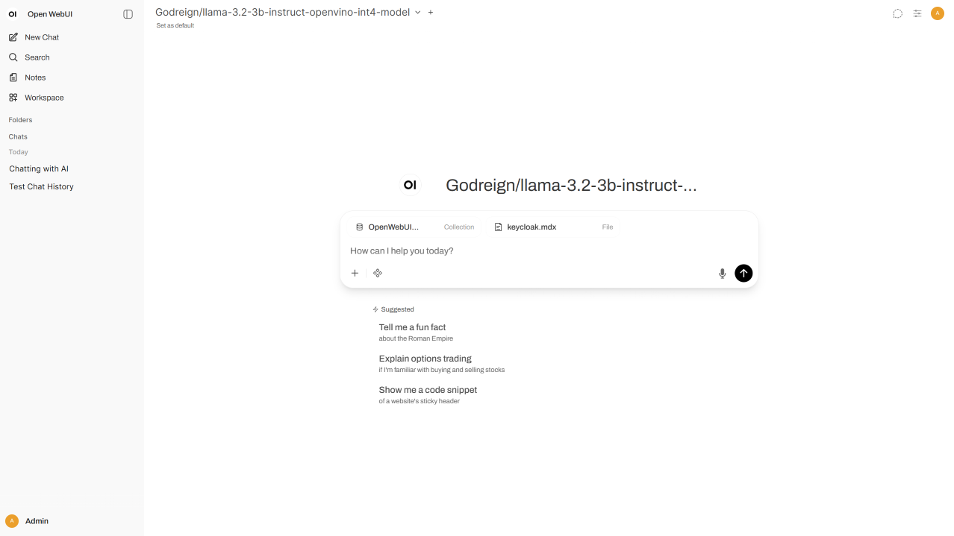Open the model selector dropdown chevron
The height and width of the screenshot is (536, 954).
[417, 12]
